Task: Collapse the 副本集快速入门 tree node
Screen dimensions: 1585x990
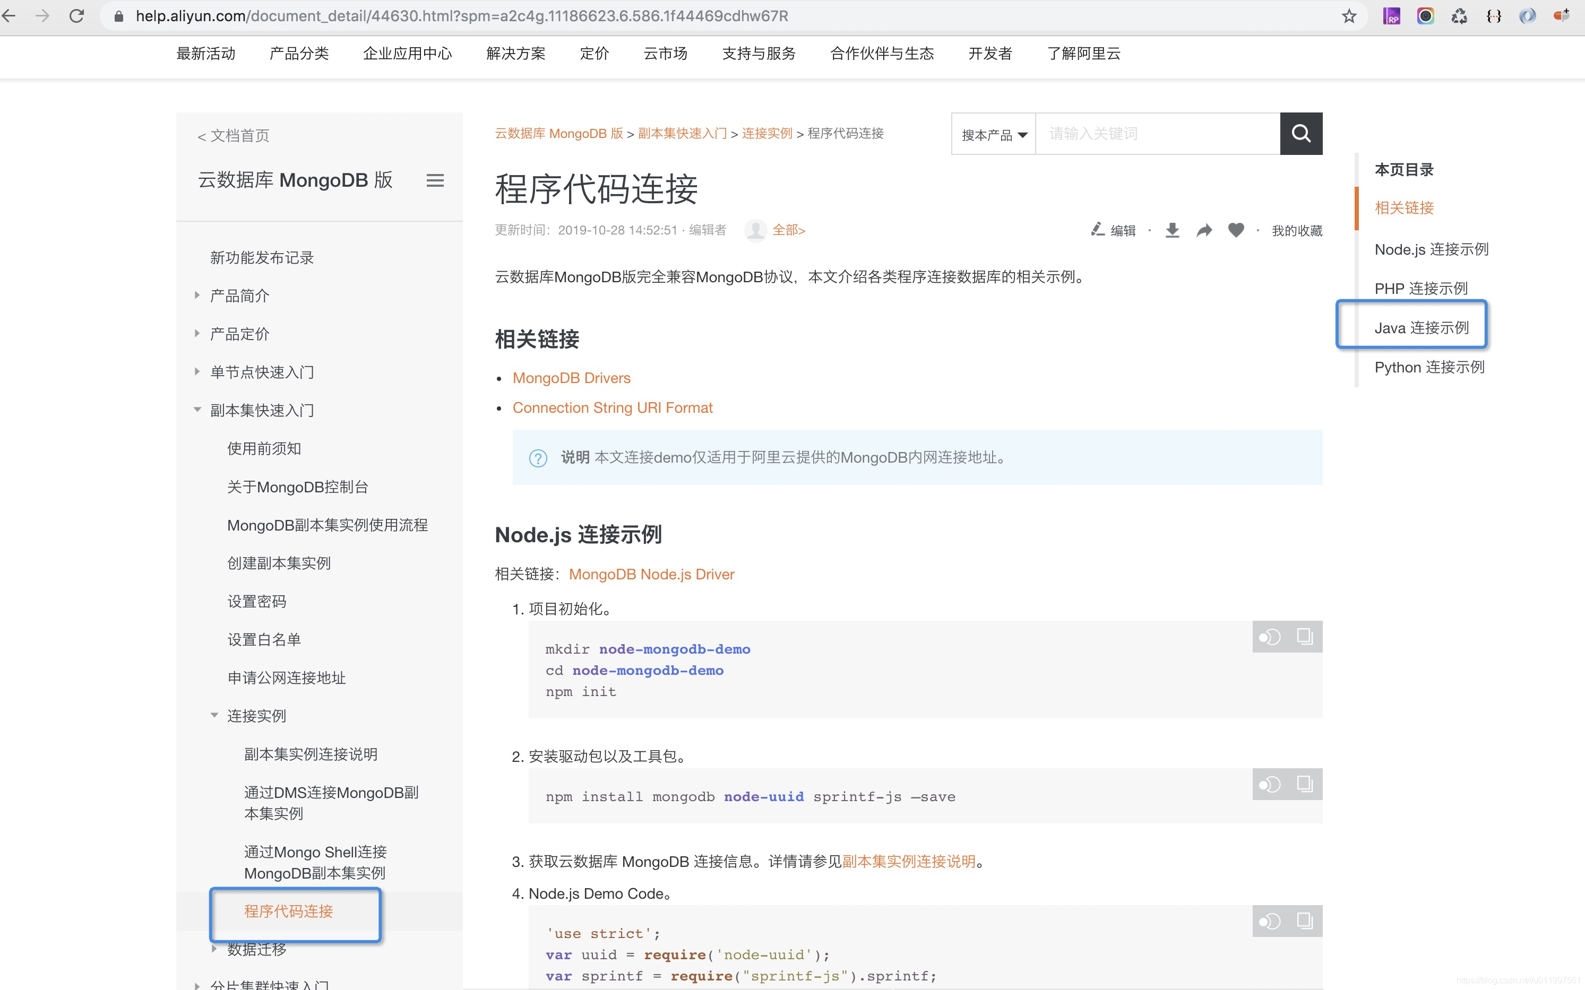Action: tap(196, 410)
